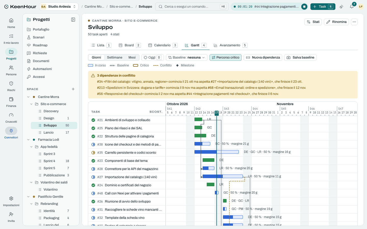Click the Rinomina button
Screen dimensions: 367x229
[336, 22]
